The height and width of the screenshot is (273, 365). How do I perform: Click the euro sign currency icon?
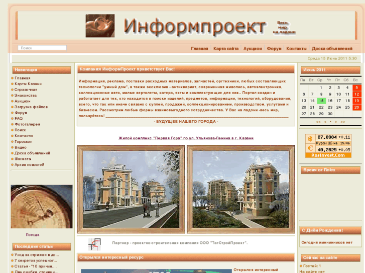click(310, 148)
